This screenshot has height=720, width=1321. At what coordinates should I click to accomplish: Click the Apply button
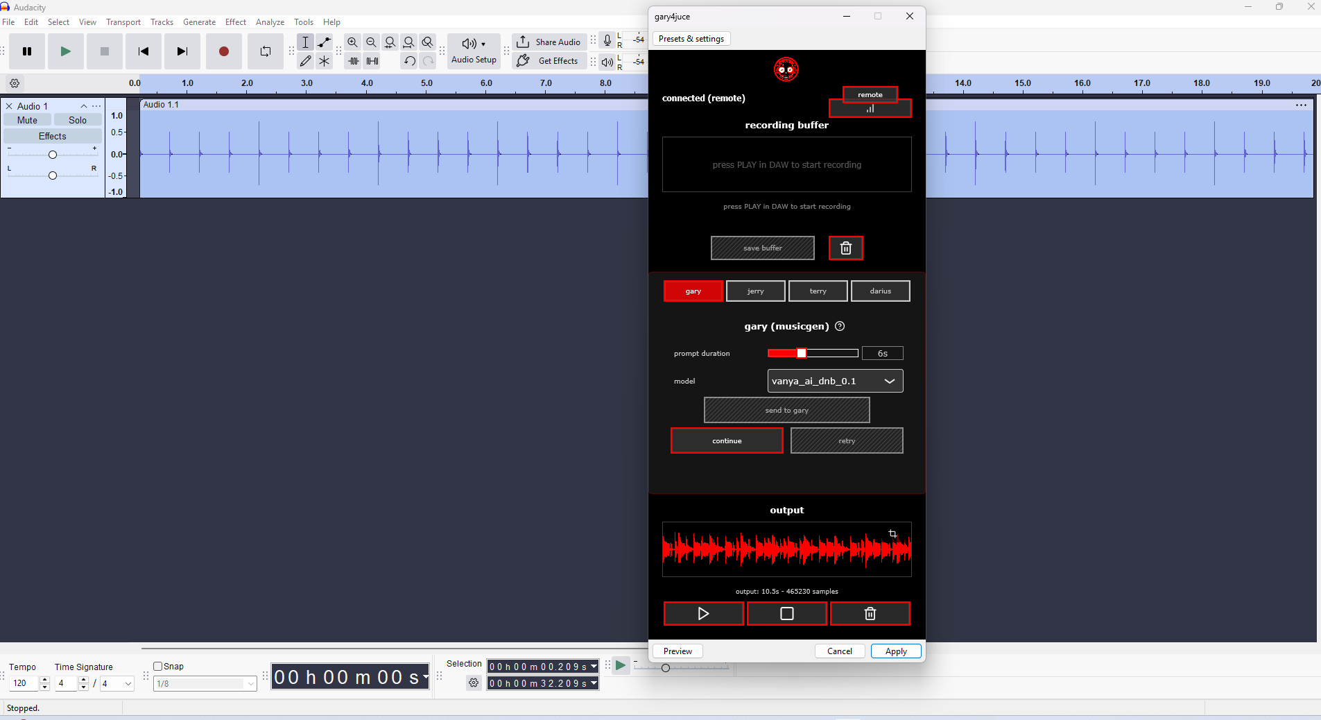[x=895, y=651]
